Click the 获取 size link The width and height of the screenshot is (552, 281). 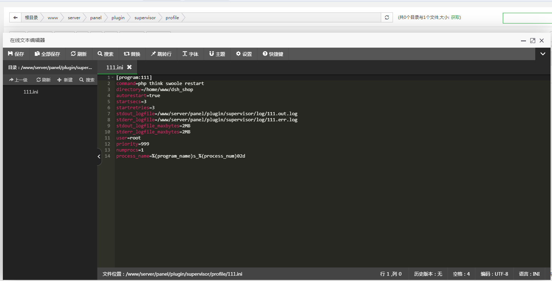pyautogui.click(x=455, y=17)
